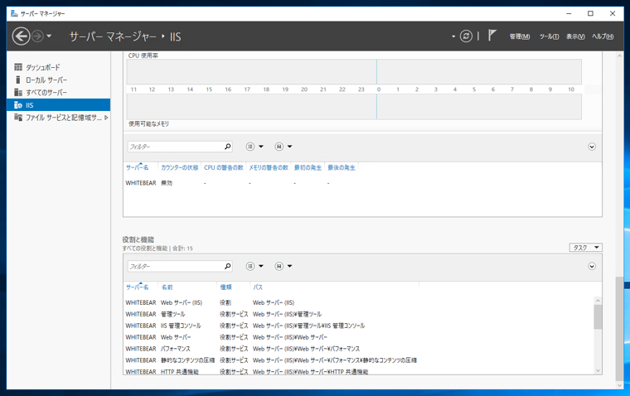Select the WHITEBEAR 無効 performance row

(361, 183)
